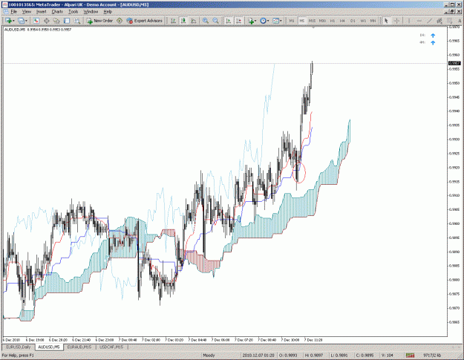Switch to the AUDUSD,M5 chart tab

49,347
